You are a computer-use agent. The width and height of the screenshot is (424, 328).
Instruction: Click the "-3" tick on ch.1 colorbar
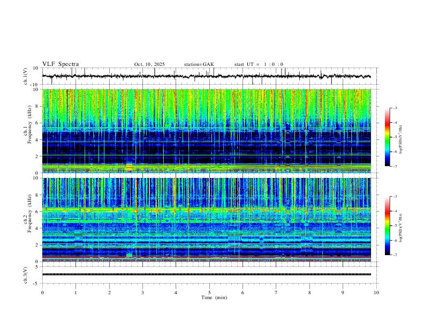(395, 108)
